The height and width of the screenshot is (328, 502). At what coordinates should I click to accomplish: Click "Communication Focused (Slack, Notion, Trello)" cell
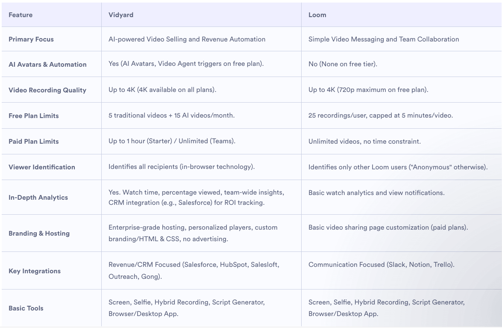pyautogui.click(x=381, y=265)
